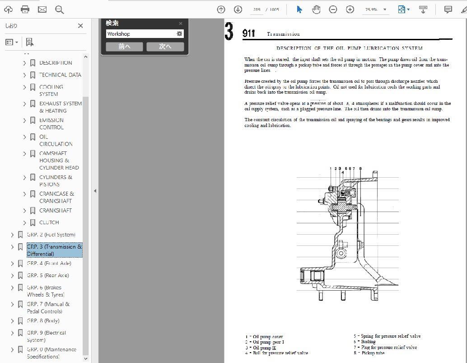Print the document with printer icon

[x=25, y=9]
